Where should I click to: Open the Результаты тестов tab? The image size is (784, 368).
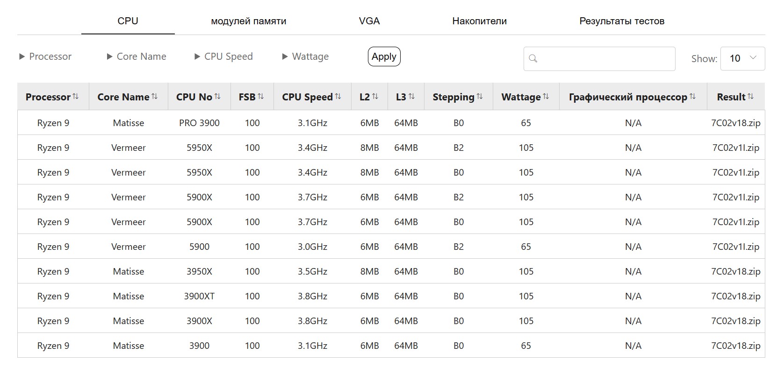point(622,21)
